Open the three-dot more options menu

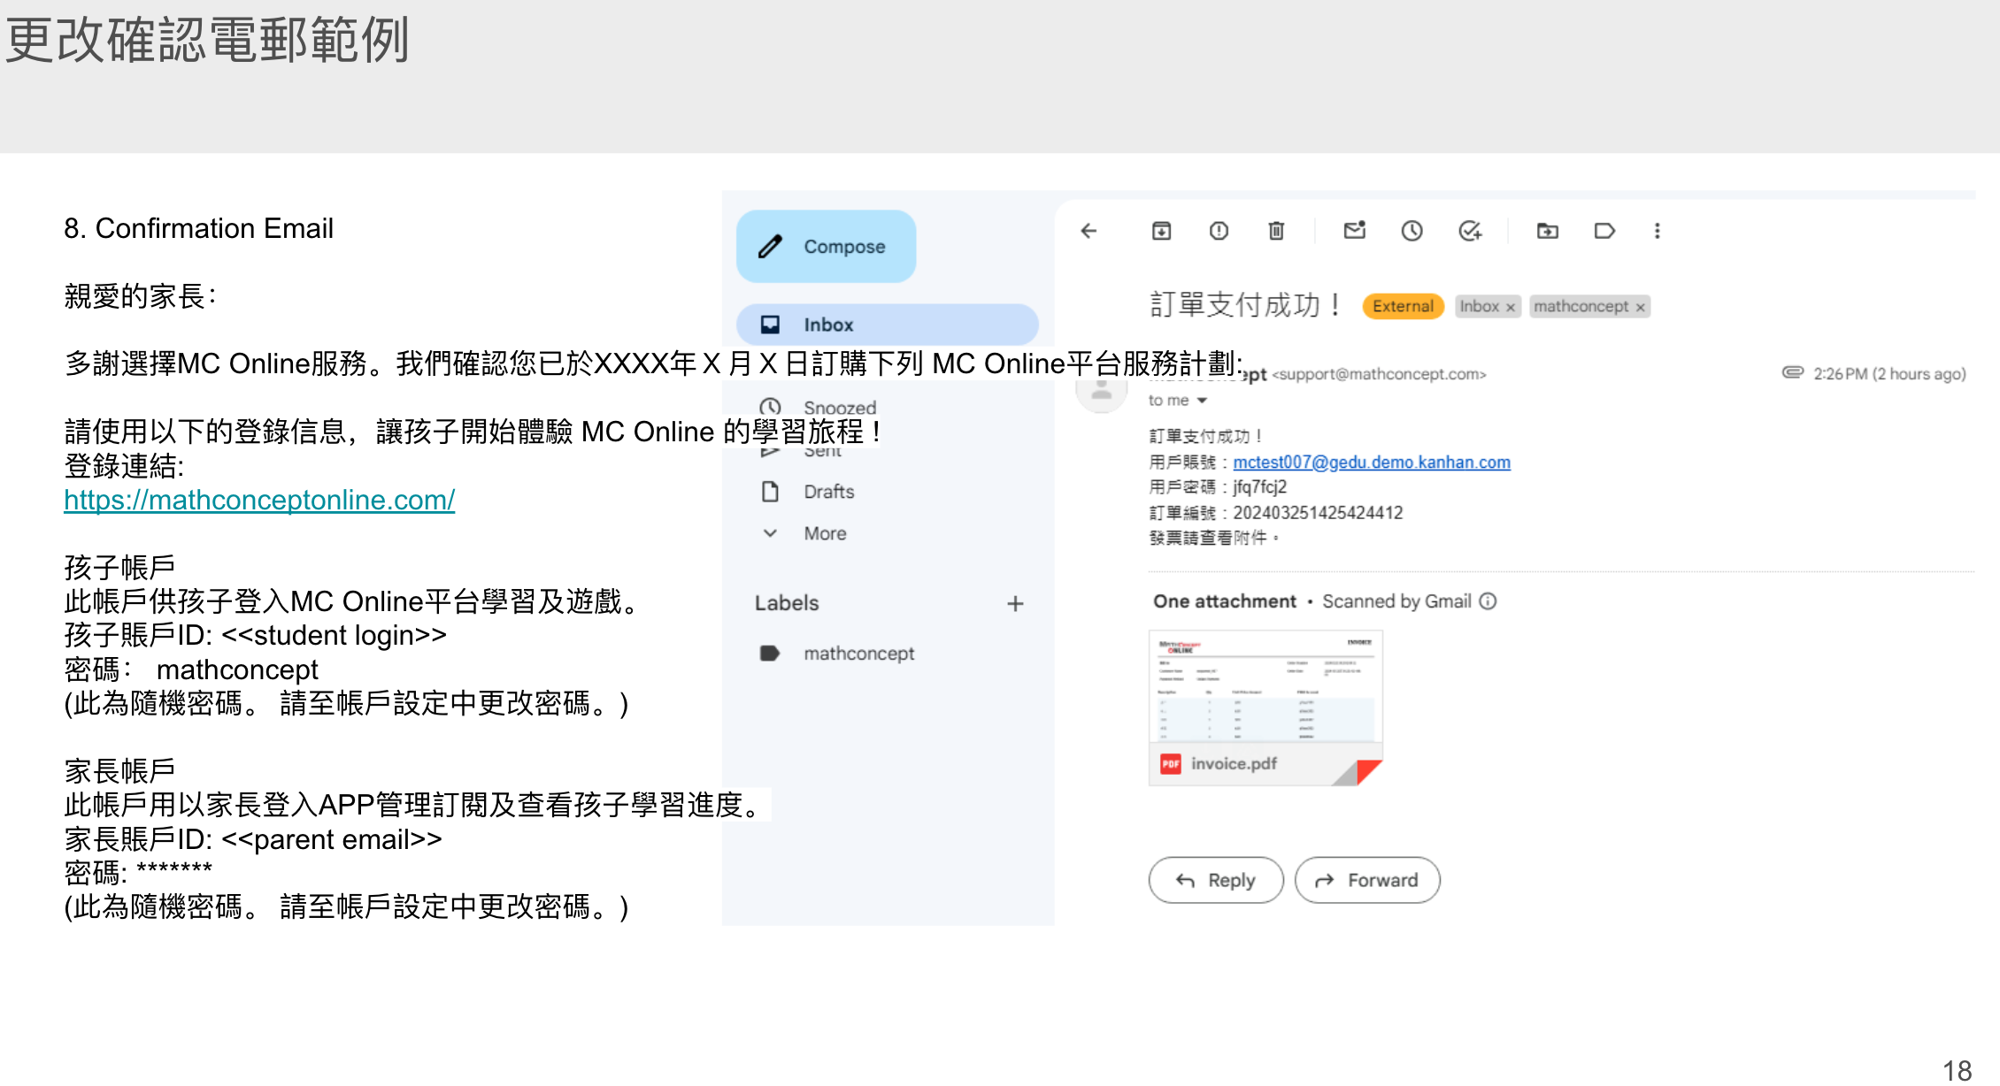(x=1658, y=231)
